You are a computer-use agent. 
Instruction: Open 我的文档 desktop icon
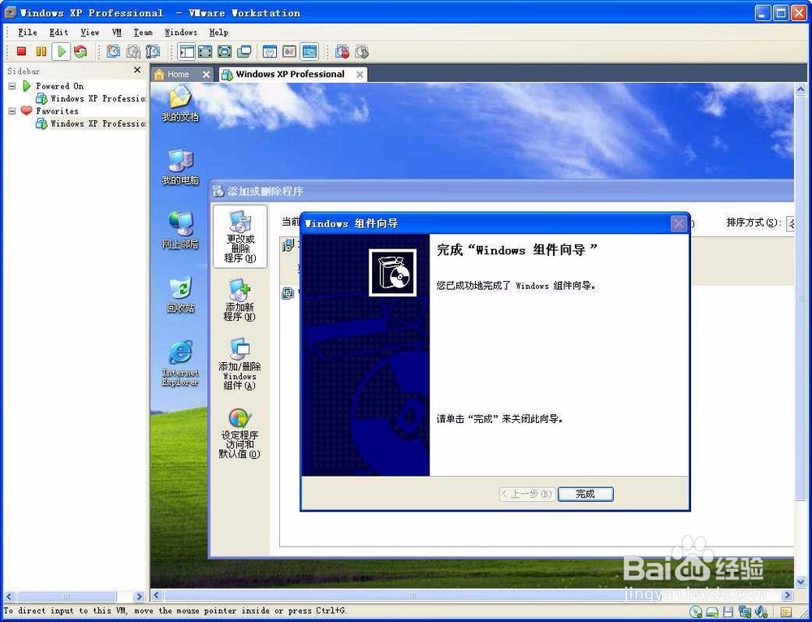[x=180, y=104]
